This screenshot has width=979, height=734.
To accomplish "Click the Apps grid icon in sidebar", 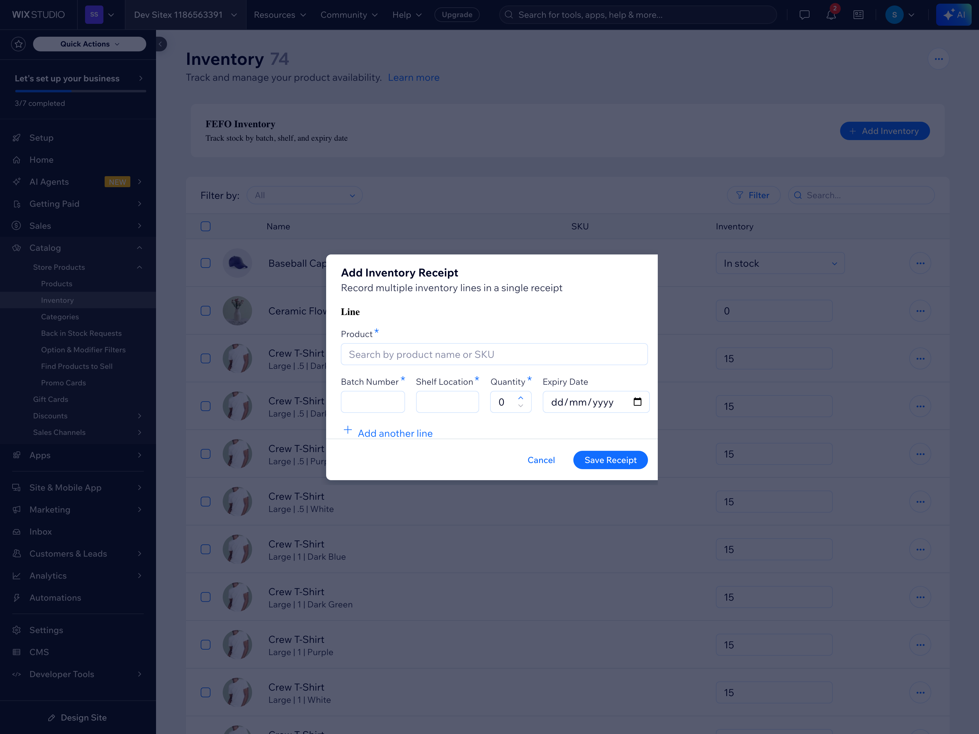I will [17, 455].
